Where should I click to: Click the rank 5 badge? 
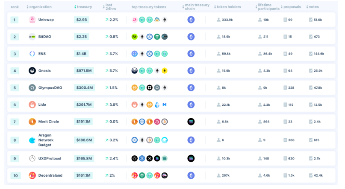tap(15, 87)
